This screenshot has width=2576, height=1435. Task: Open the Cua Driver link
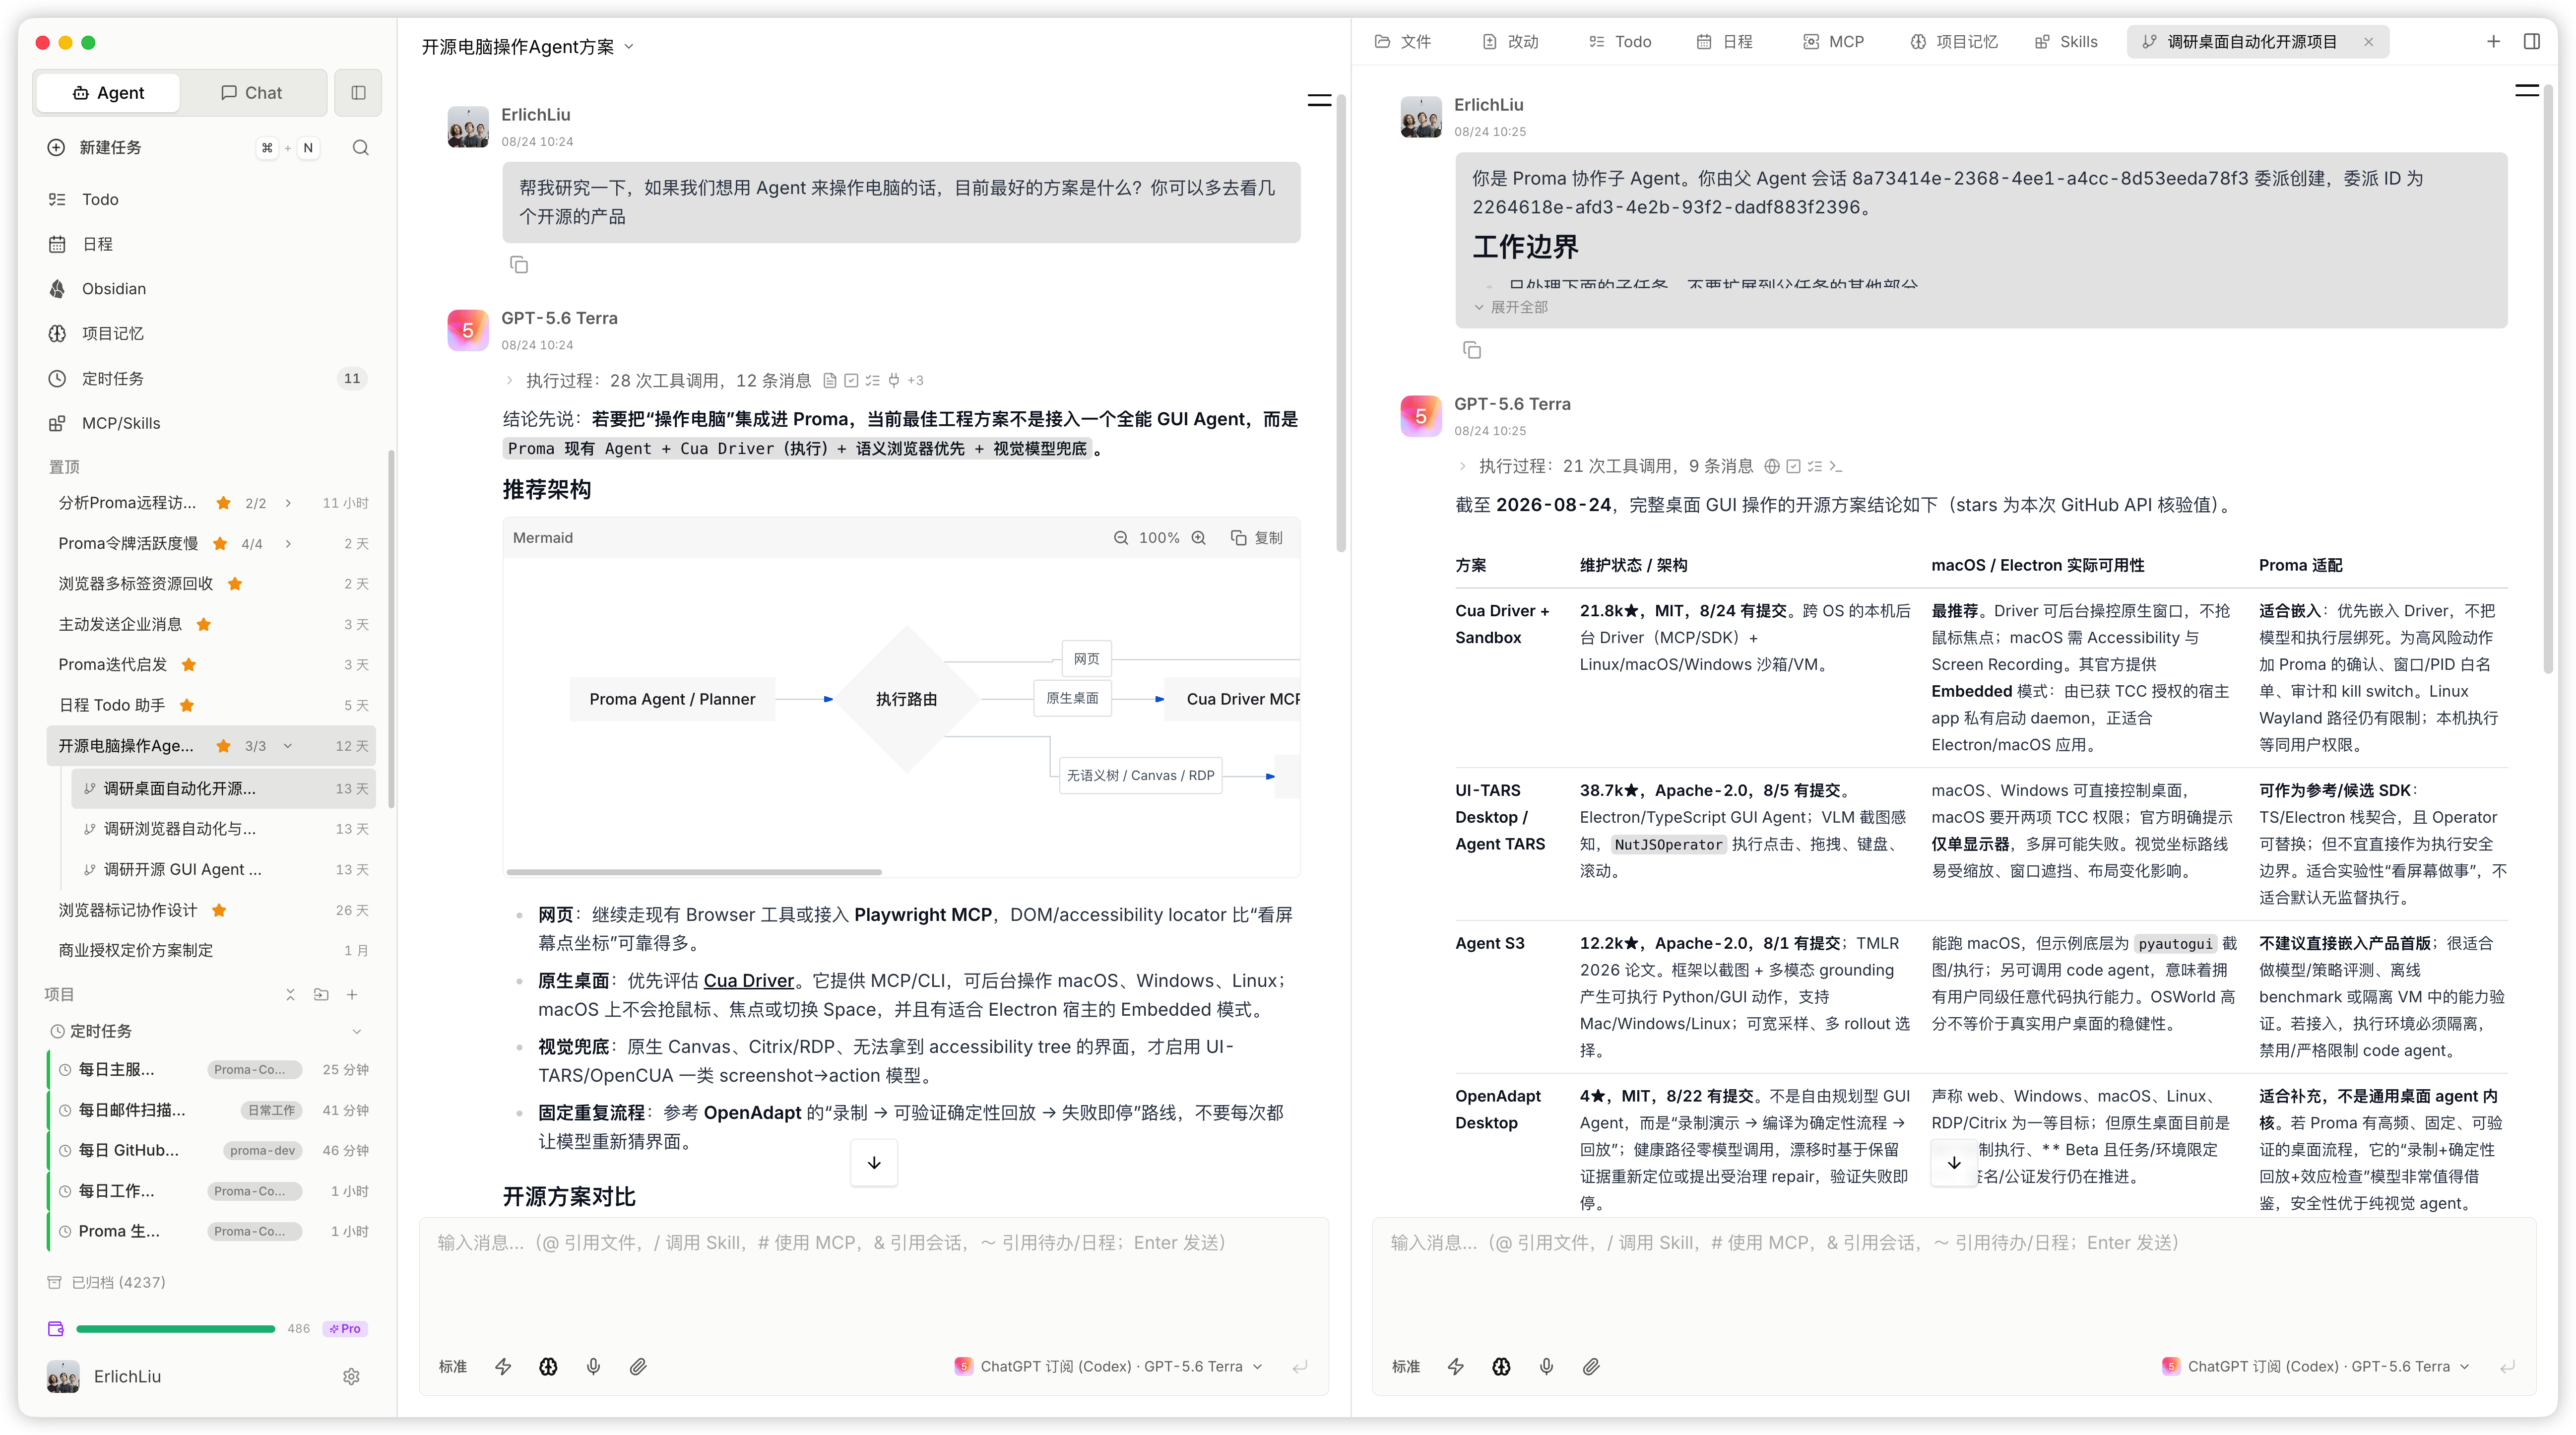tap(748, 981)
